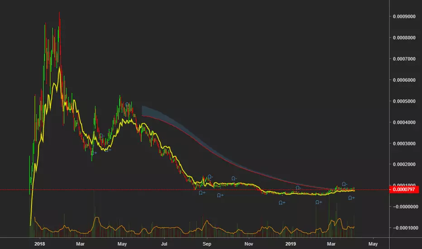
Task: Click the Ω+ marker beneath the late-March 2018 low
Action: coord(94,153)
